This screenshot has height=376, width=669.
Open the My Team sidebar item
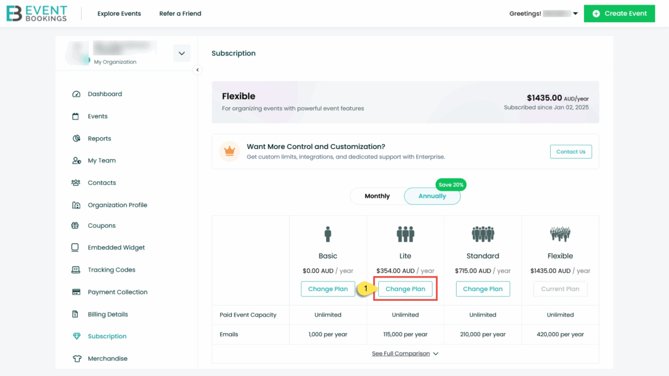tap(101, 161)
